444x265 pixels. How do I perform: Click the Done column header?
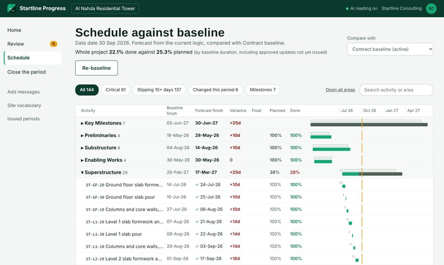295,110
